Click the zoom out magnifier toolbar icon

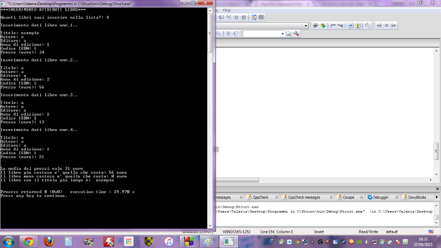pyautogui.click(x=218, y=34)
